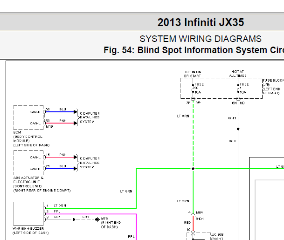Viewport: 284px width, 240px height.
Task: Click the splice dot on the white wire
Action: coord(238,129)
